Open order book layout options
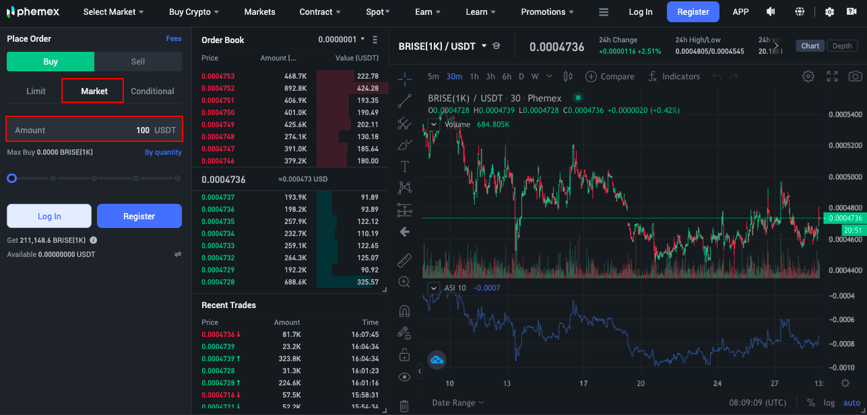 click(375, 40)
